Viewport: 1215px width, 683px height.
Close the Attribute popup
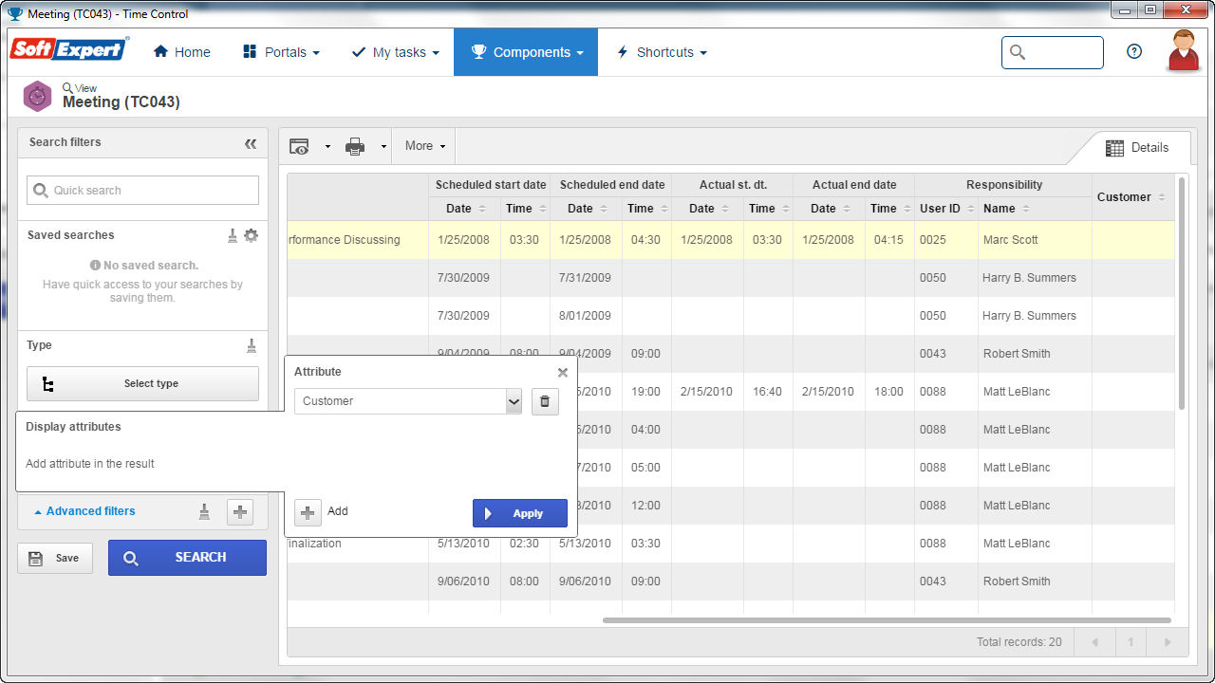pyautogui.click(x=563, y=373)
